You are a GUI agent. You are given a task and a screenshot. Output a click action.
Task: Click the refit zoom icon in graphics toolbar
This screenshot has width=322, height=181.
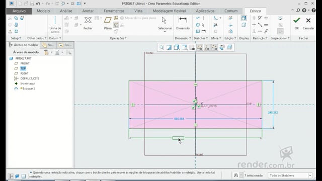click(x=162, y=47)
